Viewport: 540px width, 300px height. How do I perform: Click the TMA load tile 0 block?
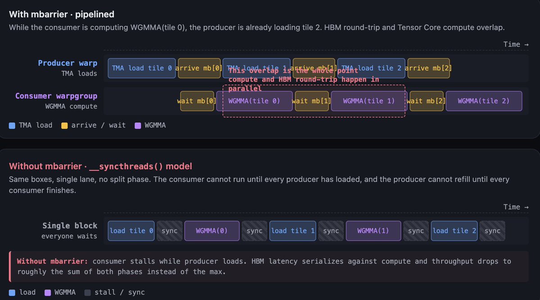[x=141, y=68]
